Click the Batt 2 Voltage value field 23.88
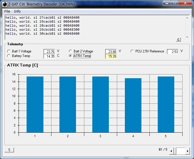194x159 pixels. (x=111, y=52)
